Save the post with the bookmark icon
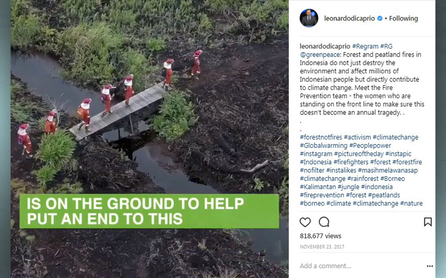 click(428, 222)
